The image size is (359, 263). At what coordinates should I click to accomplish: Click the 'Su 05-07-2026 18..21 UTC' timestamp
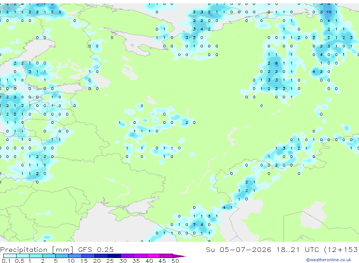pos(263,249)
